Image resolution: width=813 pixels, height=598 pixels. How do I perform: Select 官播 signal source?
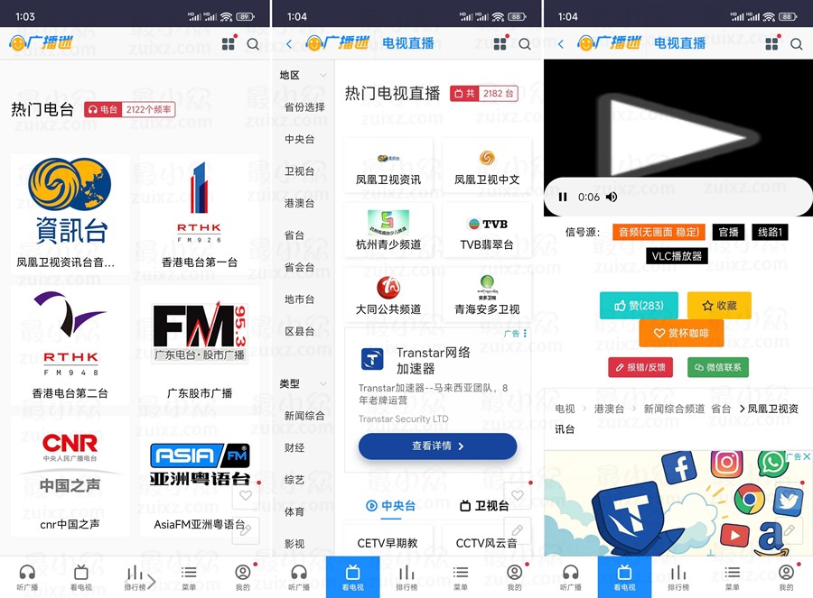(728, 232)
